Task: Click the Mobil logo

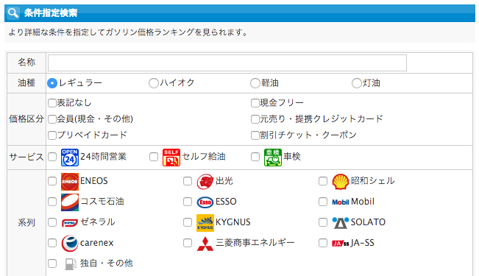Action: [x=341, y=202]
